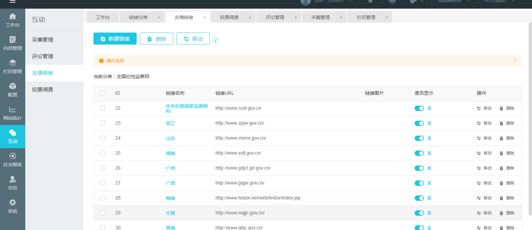Select 采集管理 in the 互动 submenu
Screen dimensions: 532x230
(x=43, y=40)
